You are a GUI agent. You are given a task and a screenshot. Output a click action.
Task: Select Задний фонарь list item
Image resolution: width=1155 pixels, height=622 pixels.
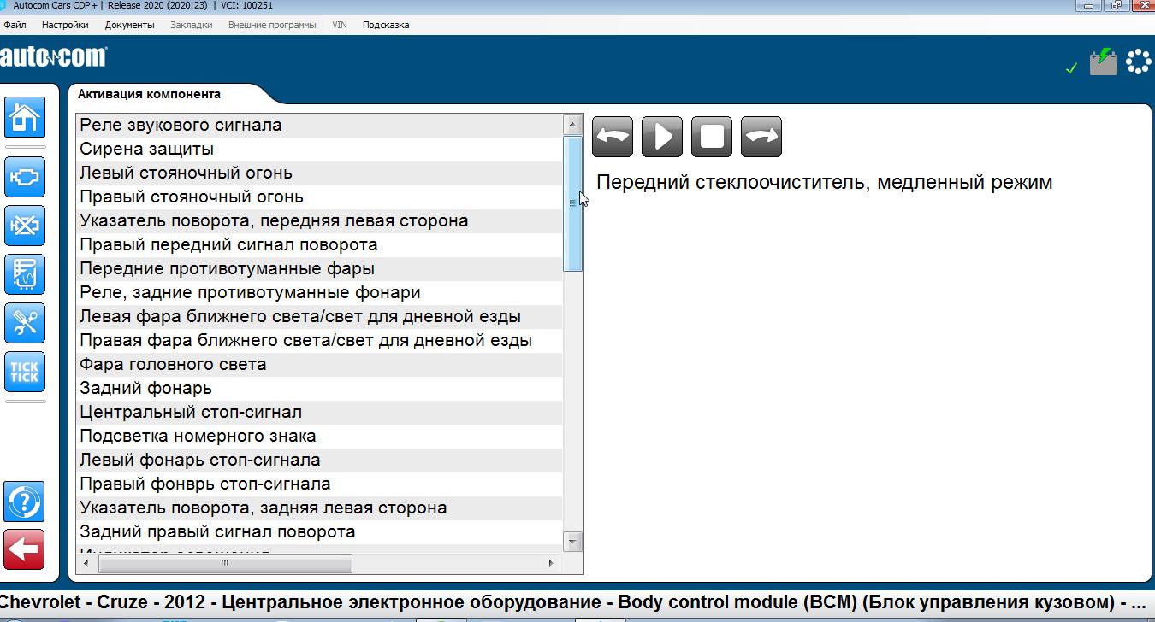pyautogui.click(x=320, y=388)
